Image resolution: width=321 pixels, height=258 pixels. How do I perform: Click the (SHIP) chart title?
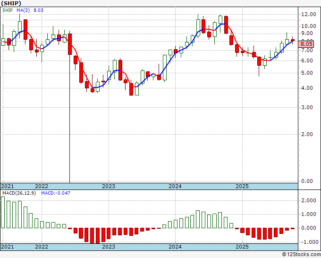coord(11,3)
